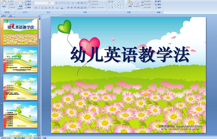Select the right block arrow shape

click(x=120, y=5)
